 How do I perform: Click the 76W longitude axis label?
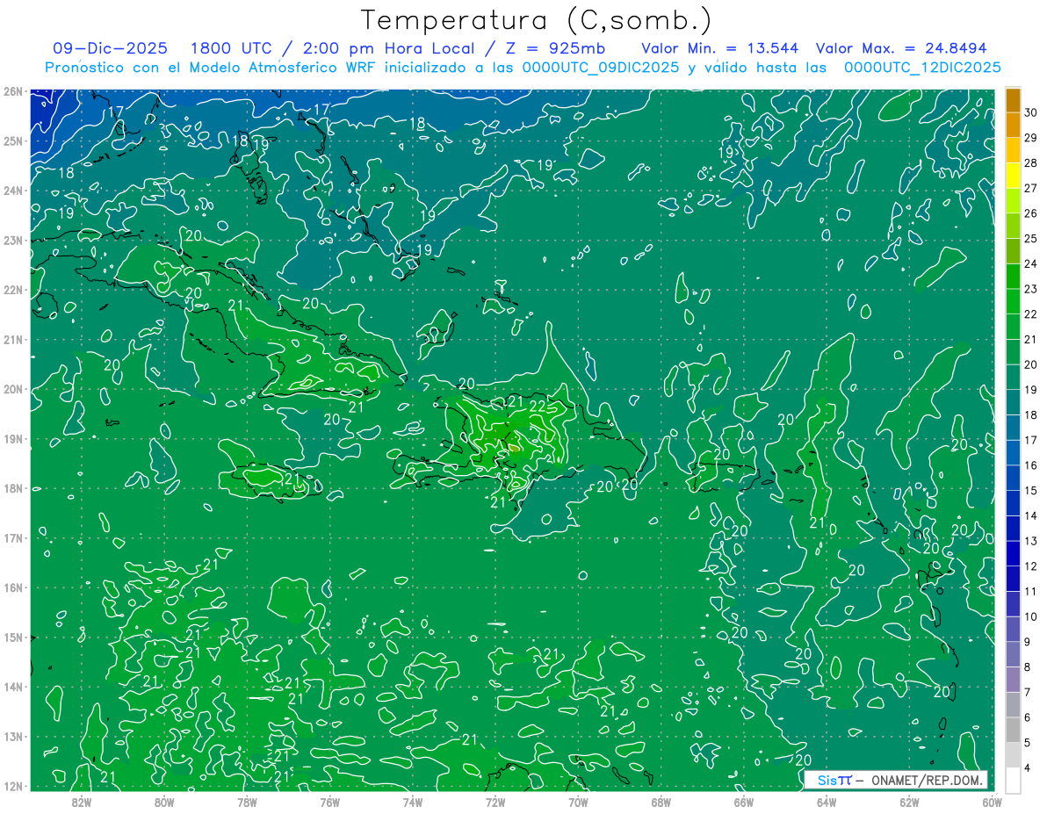(x=329, y=802)
